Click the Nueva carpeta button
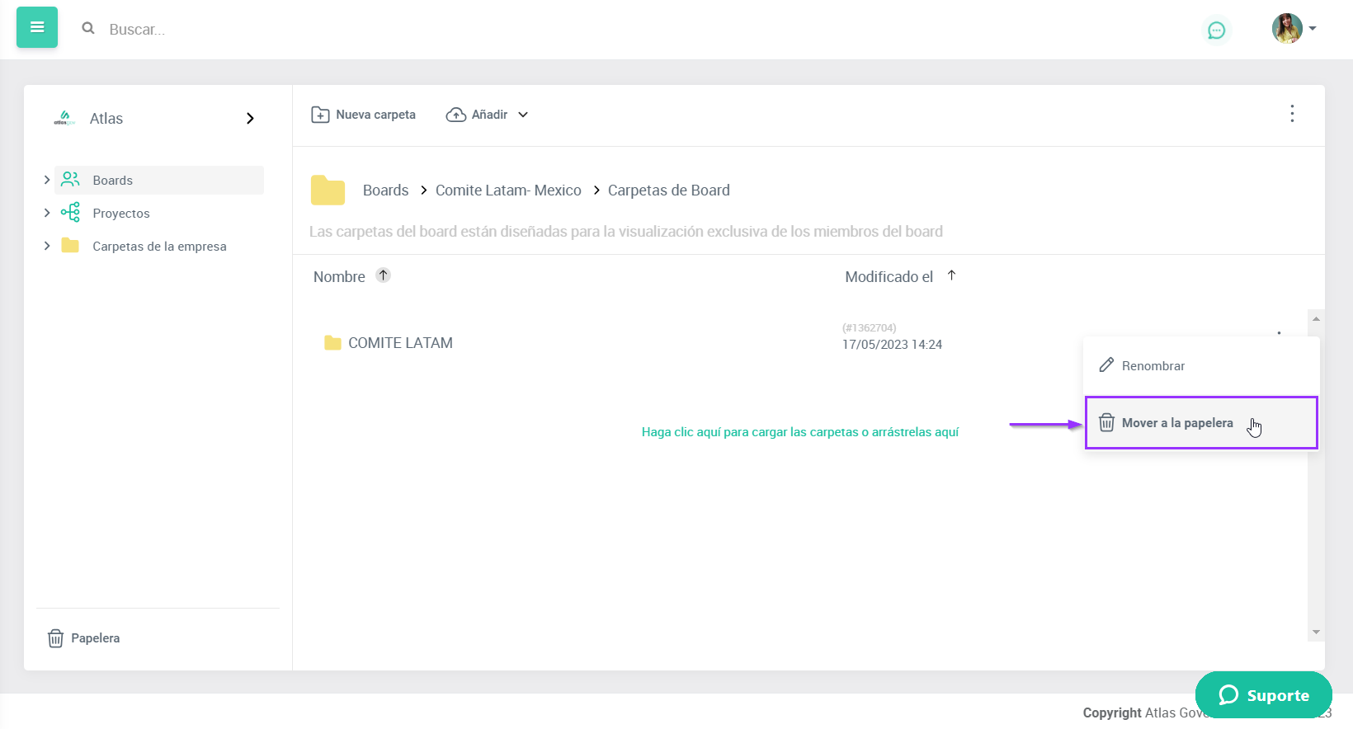 [x=363, y=115]
